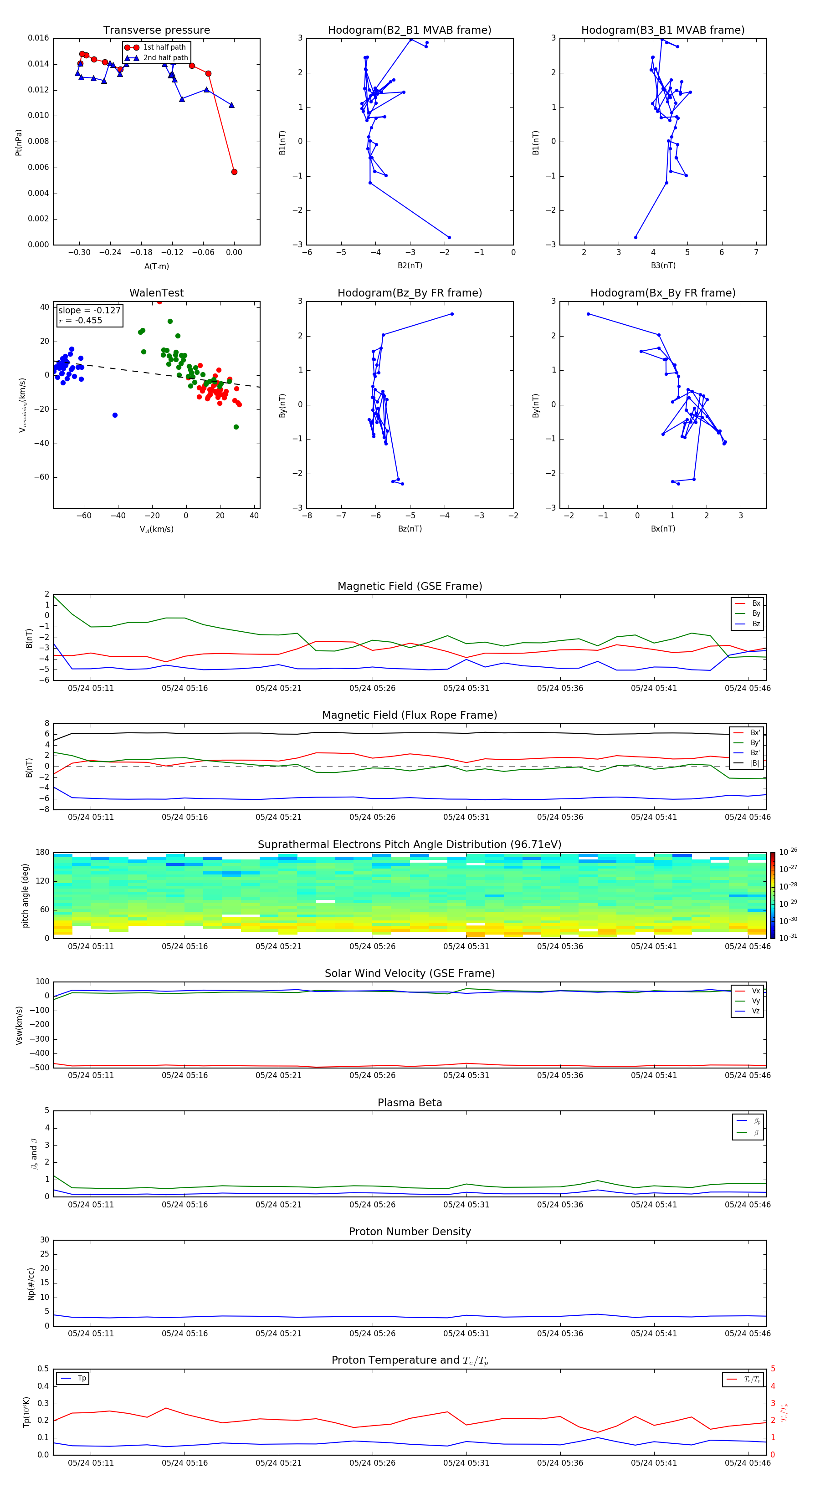This screenshot has height=1503, width=820.
Task: Click the Bz legend entry in GSE panel
Action: point(748,624)
